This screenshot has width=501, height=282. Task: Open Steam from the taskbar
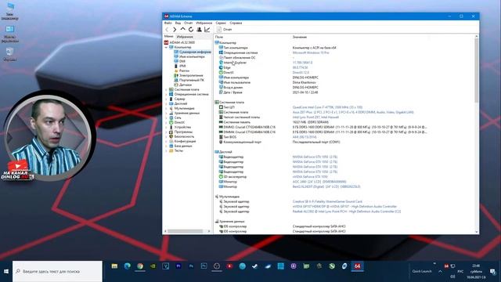pos(255,266)
